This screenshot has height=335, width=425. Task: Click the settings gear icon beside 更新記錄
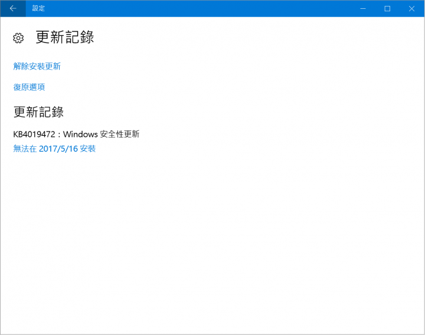tap(18, 38)
